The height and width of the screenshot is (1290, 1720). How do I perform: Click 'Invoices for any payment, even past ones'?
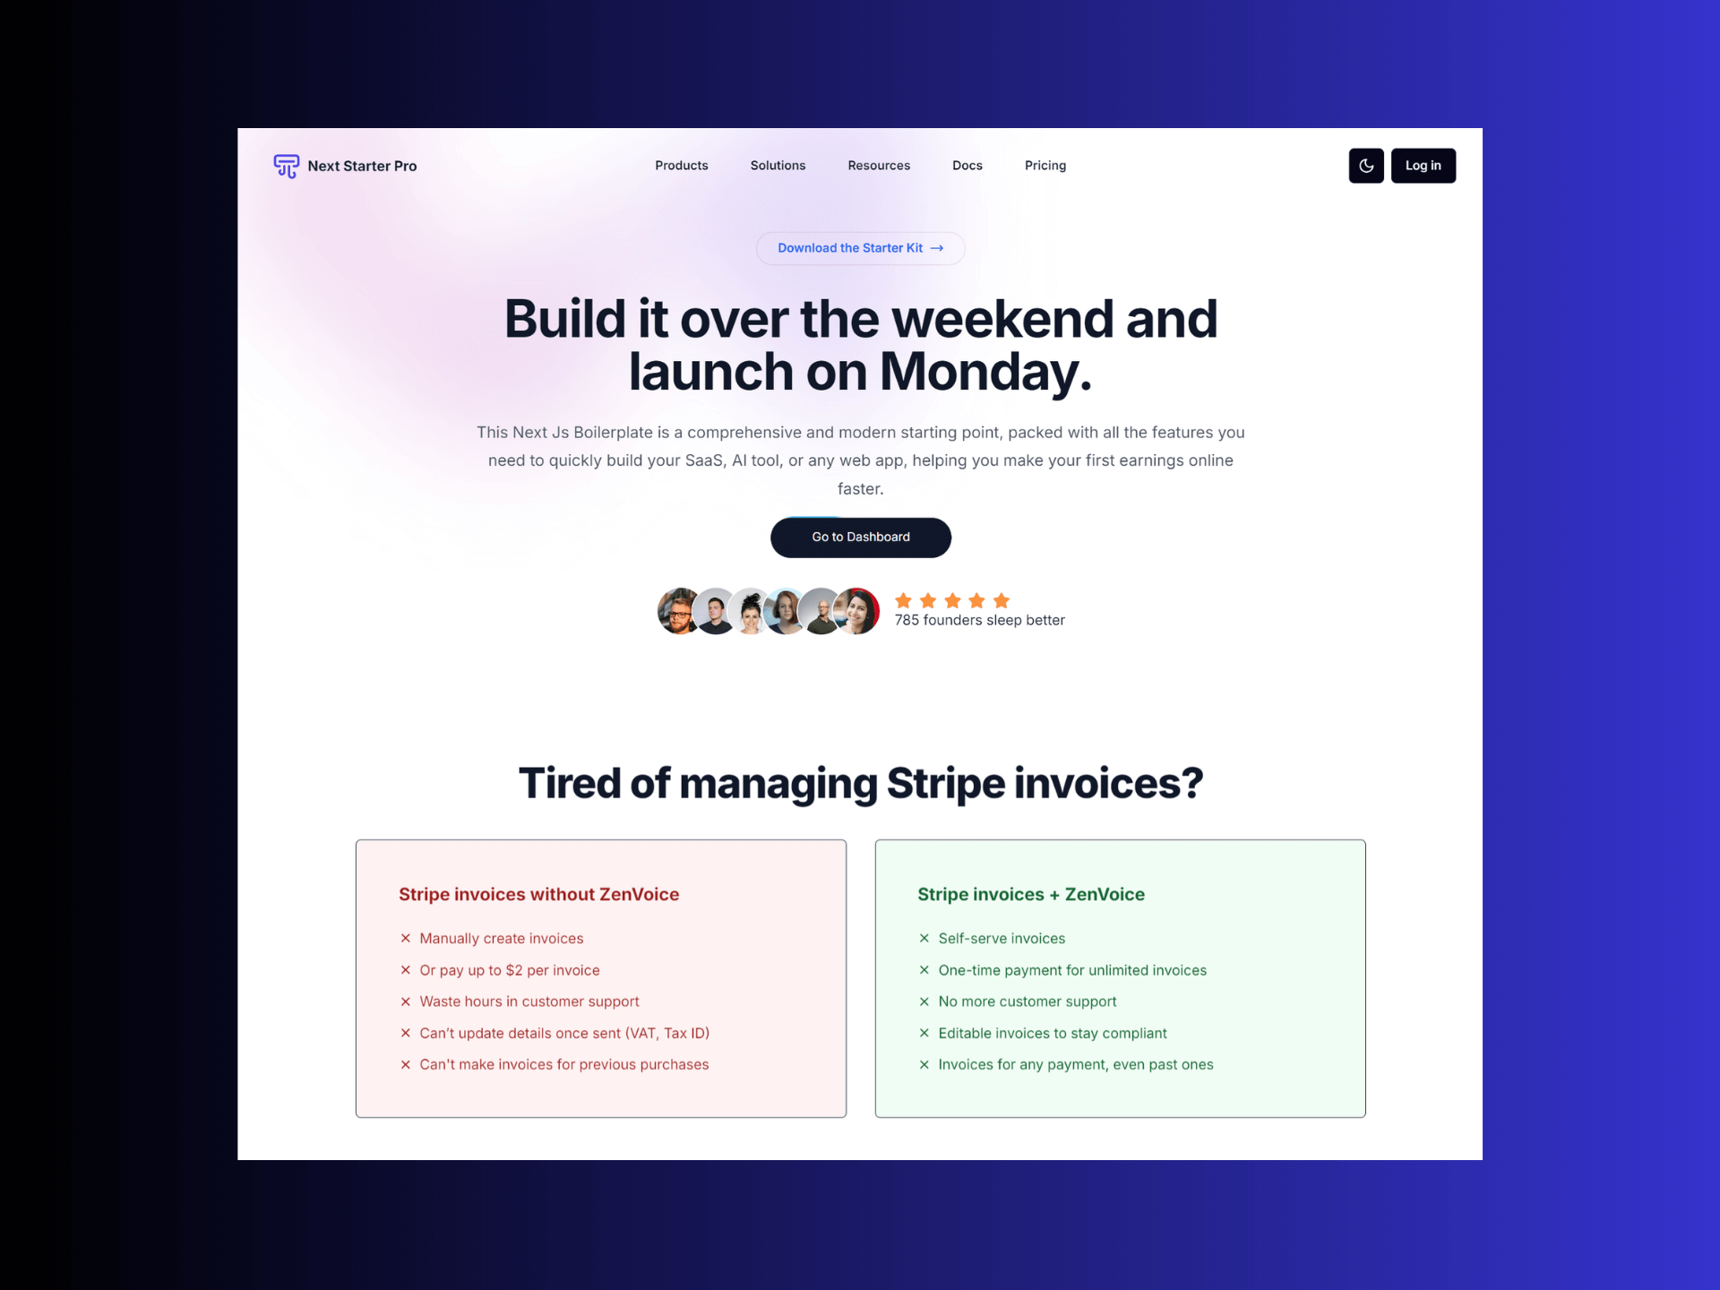click(1076, 1064)
